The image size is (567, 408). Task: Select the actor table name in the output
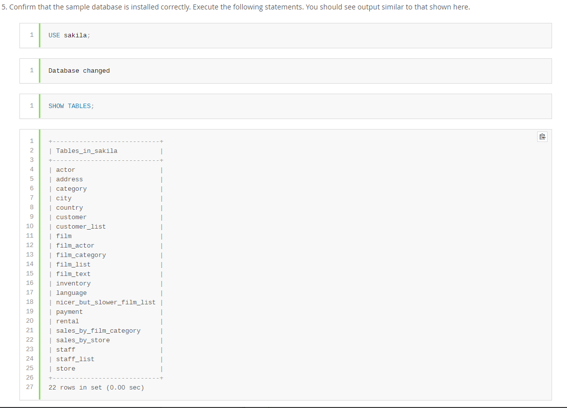(65, 169)
